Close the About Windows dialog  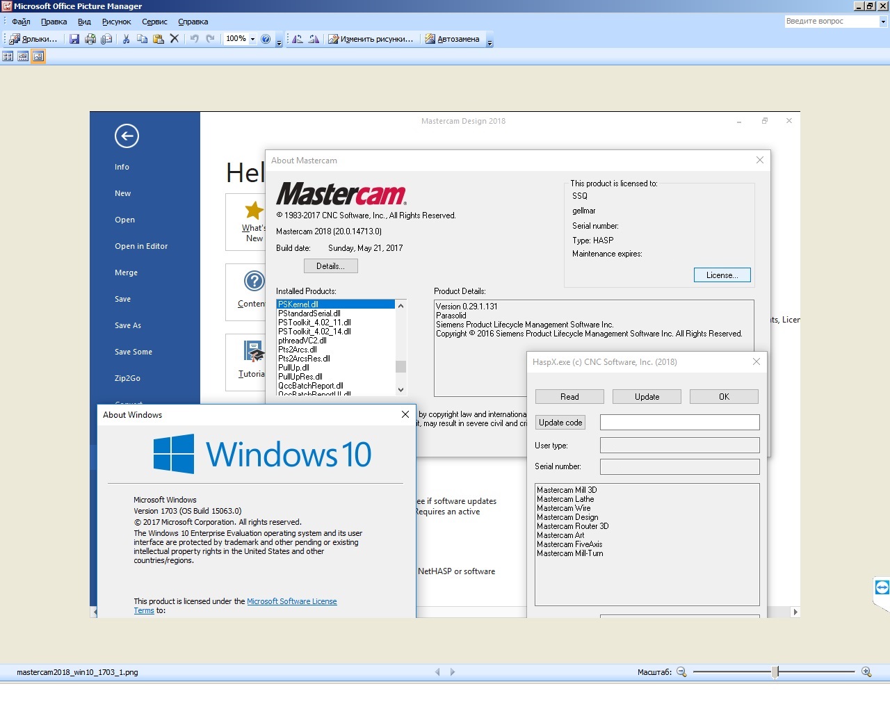coord(405,414)
